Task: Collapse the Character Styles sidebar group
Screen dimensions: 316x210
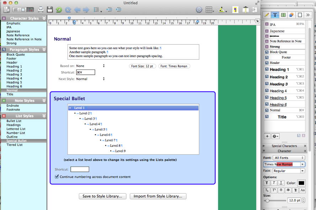Action: 44,18
